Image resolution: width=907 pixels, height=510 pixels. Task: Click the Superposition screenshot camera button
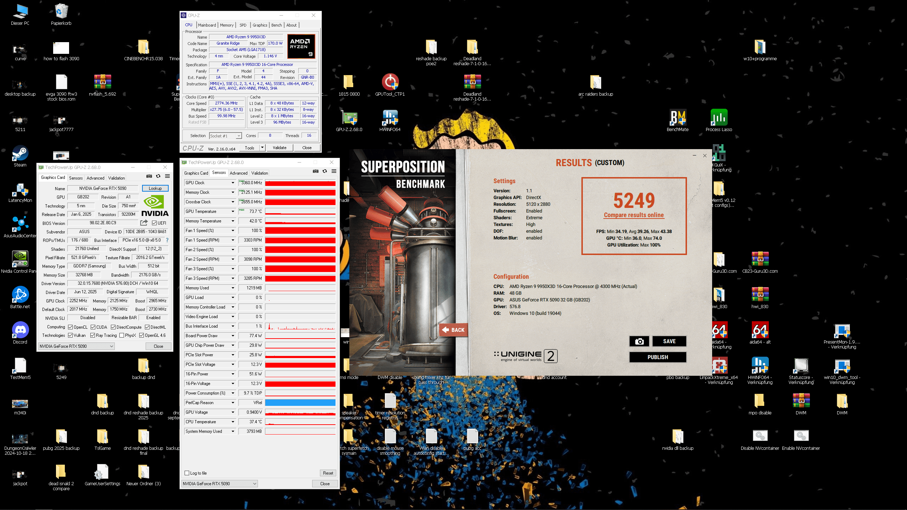[639, 341]
